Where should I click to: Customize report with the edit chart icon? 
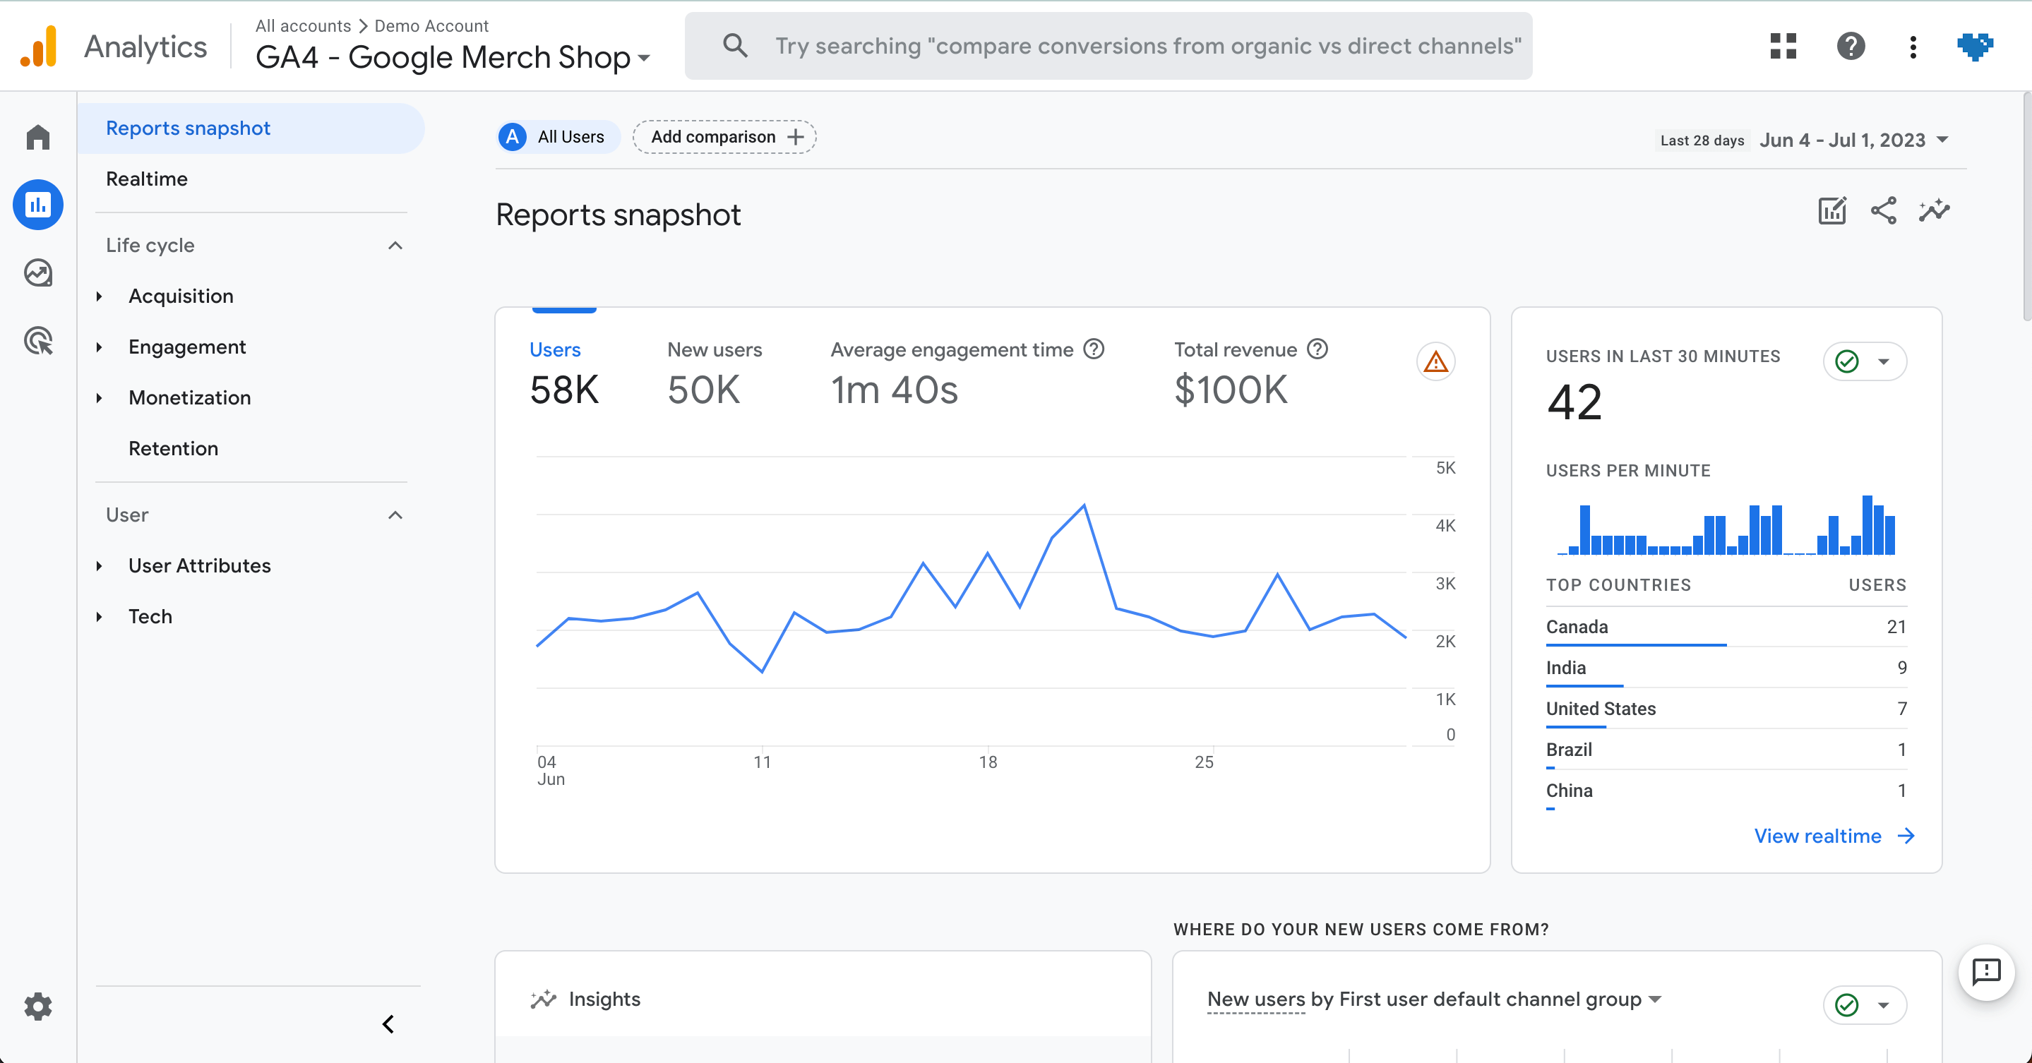(x=1832, y=210)
